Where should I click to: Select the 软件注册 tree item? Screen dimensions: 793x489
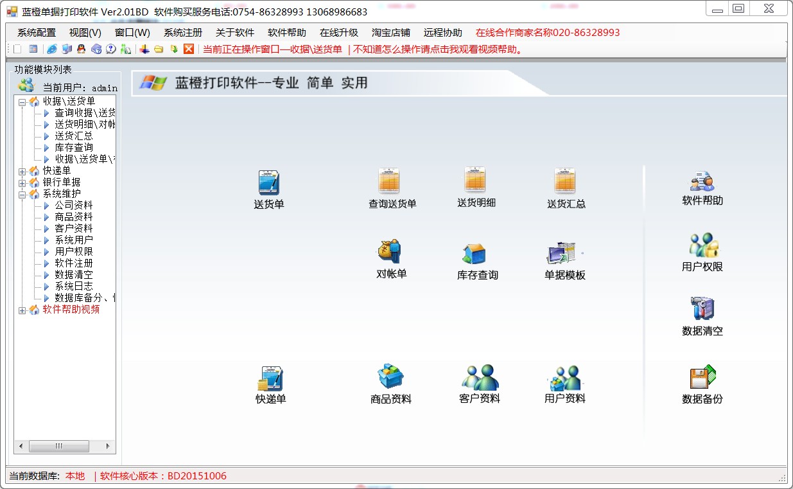[x=74, y=263]
